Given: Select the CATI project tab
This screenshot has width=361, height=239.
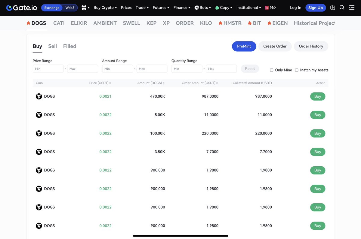Looking at the screenshot, I should click(59, 23).
